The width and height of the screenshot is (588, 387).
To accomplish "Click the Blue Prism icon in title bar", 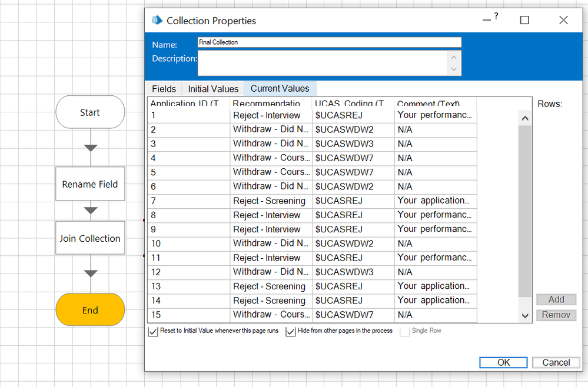I will pyautogui.click(x=157, y=21).
